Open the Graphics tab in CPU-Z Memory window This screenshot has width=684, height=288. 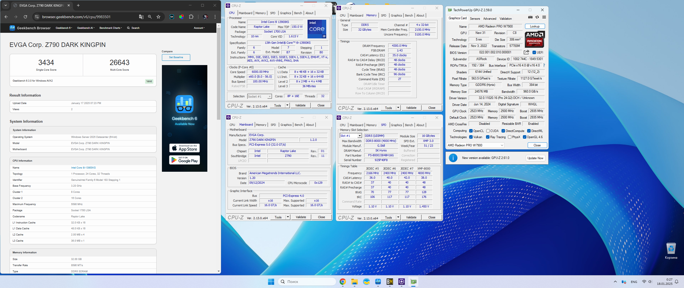point(397,15)
